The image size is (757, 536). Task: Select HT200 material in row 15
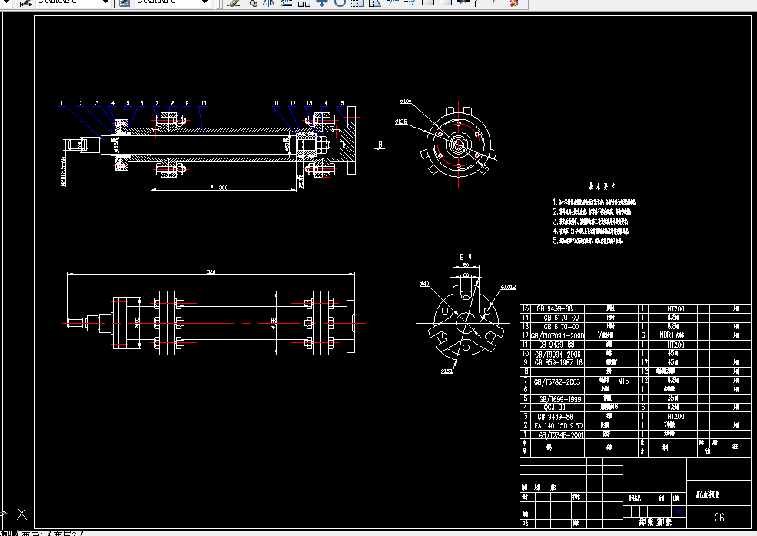(x=675, y=308)
